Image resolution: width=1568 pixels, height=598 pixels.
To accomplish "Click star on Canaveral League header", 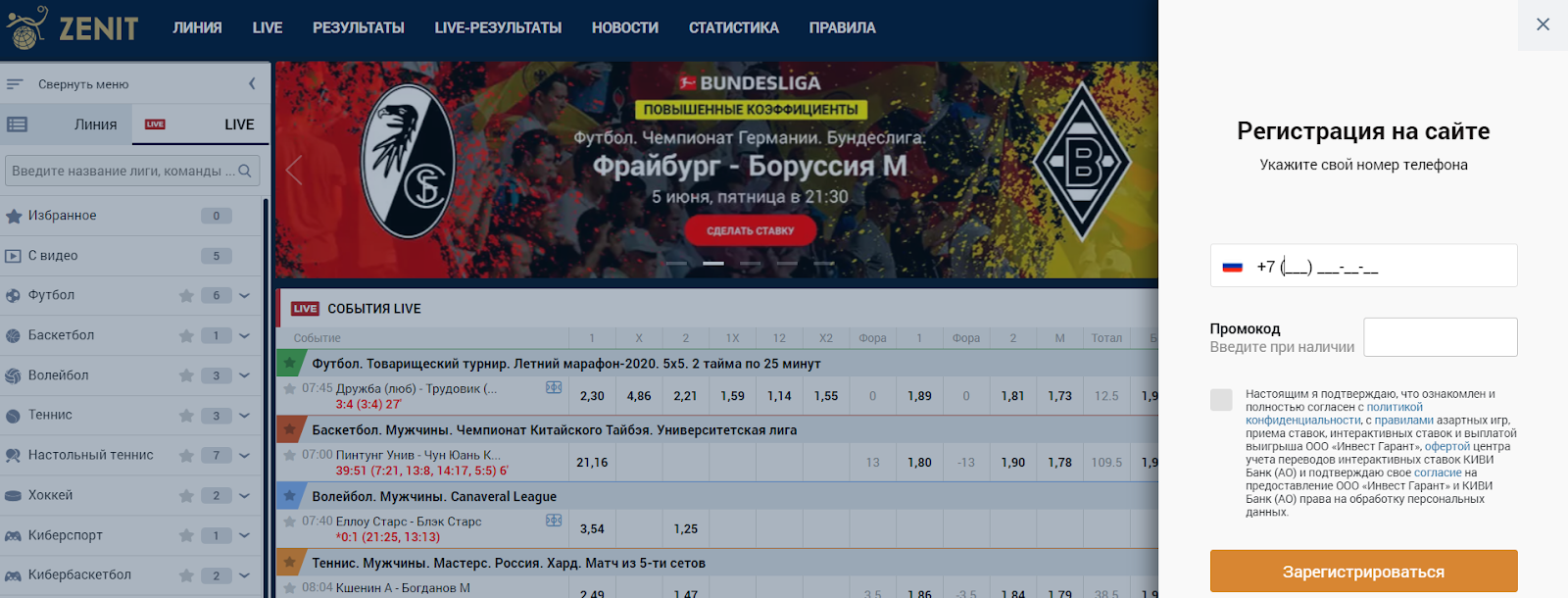I will tap(290, 496).
